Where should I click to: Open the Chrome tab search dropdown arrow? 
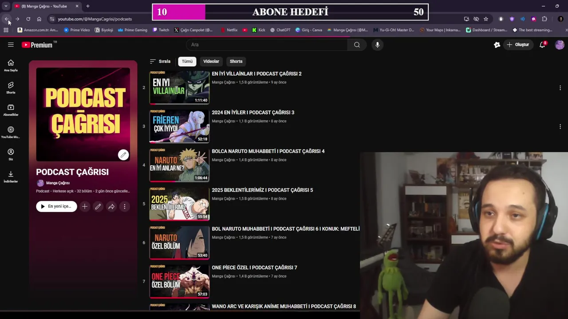[6, 6]
